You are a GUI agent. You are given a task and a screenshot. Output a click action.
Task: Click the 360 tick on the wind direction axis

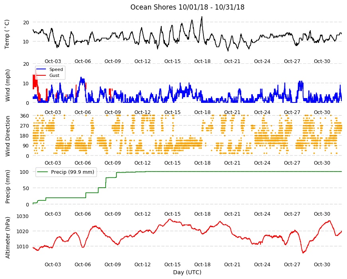(25, 116)
